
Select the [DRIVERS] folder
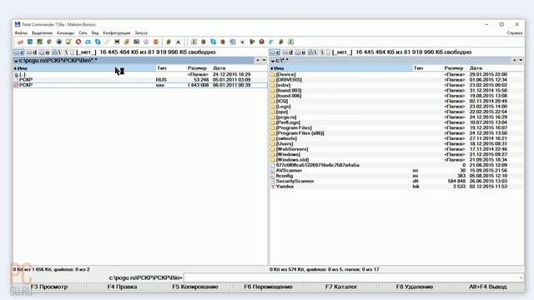(397, 80)
